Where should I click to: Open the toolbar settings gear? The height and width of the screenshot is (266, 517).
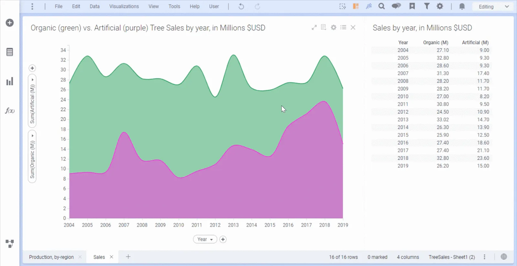click(440, 6)
